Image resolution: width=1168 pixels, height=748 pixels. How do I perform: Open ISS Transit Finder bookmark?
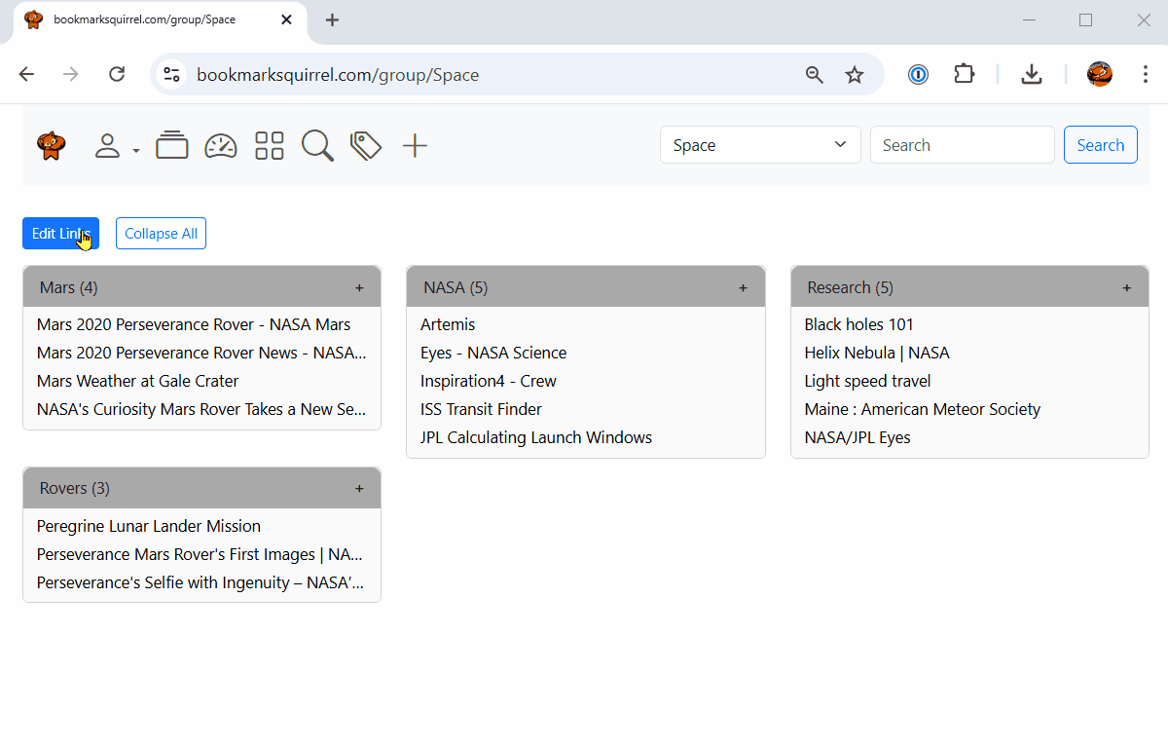pos(481,409)
